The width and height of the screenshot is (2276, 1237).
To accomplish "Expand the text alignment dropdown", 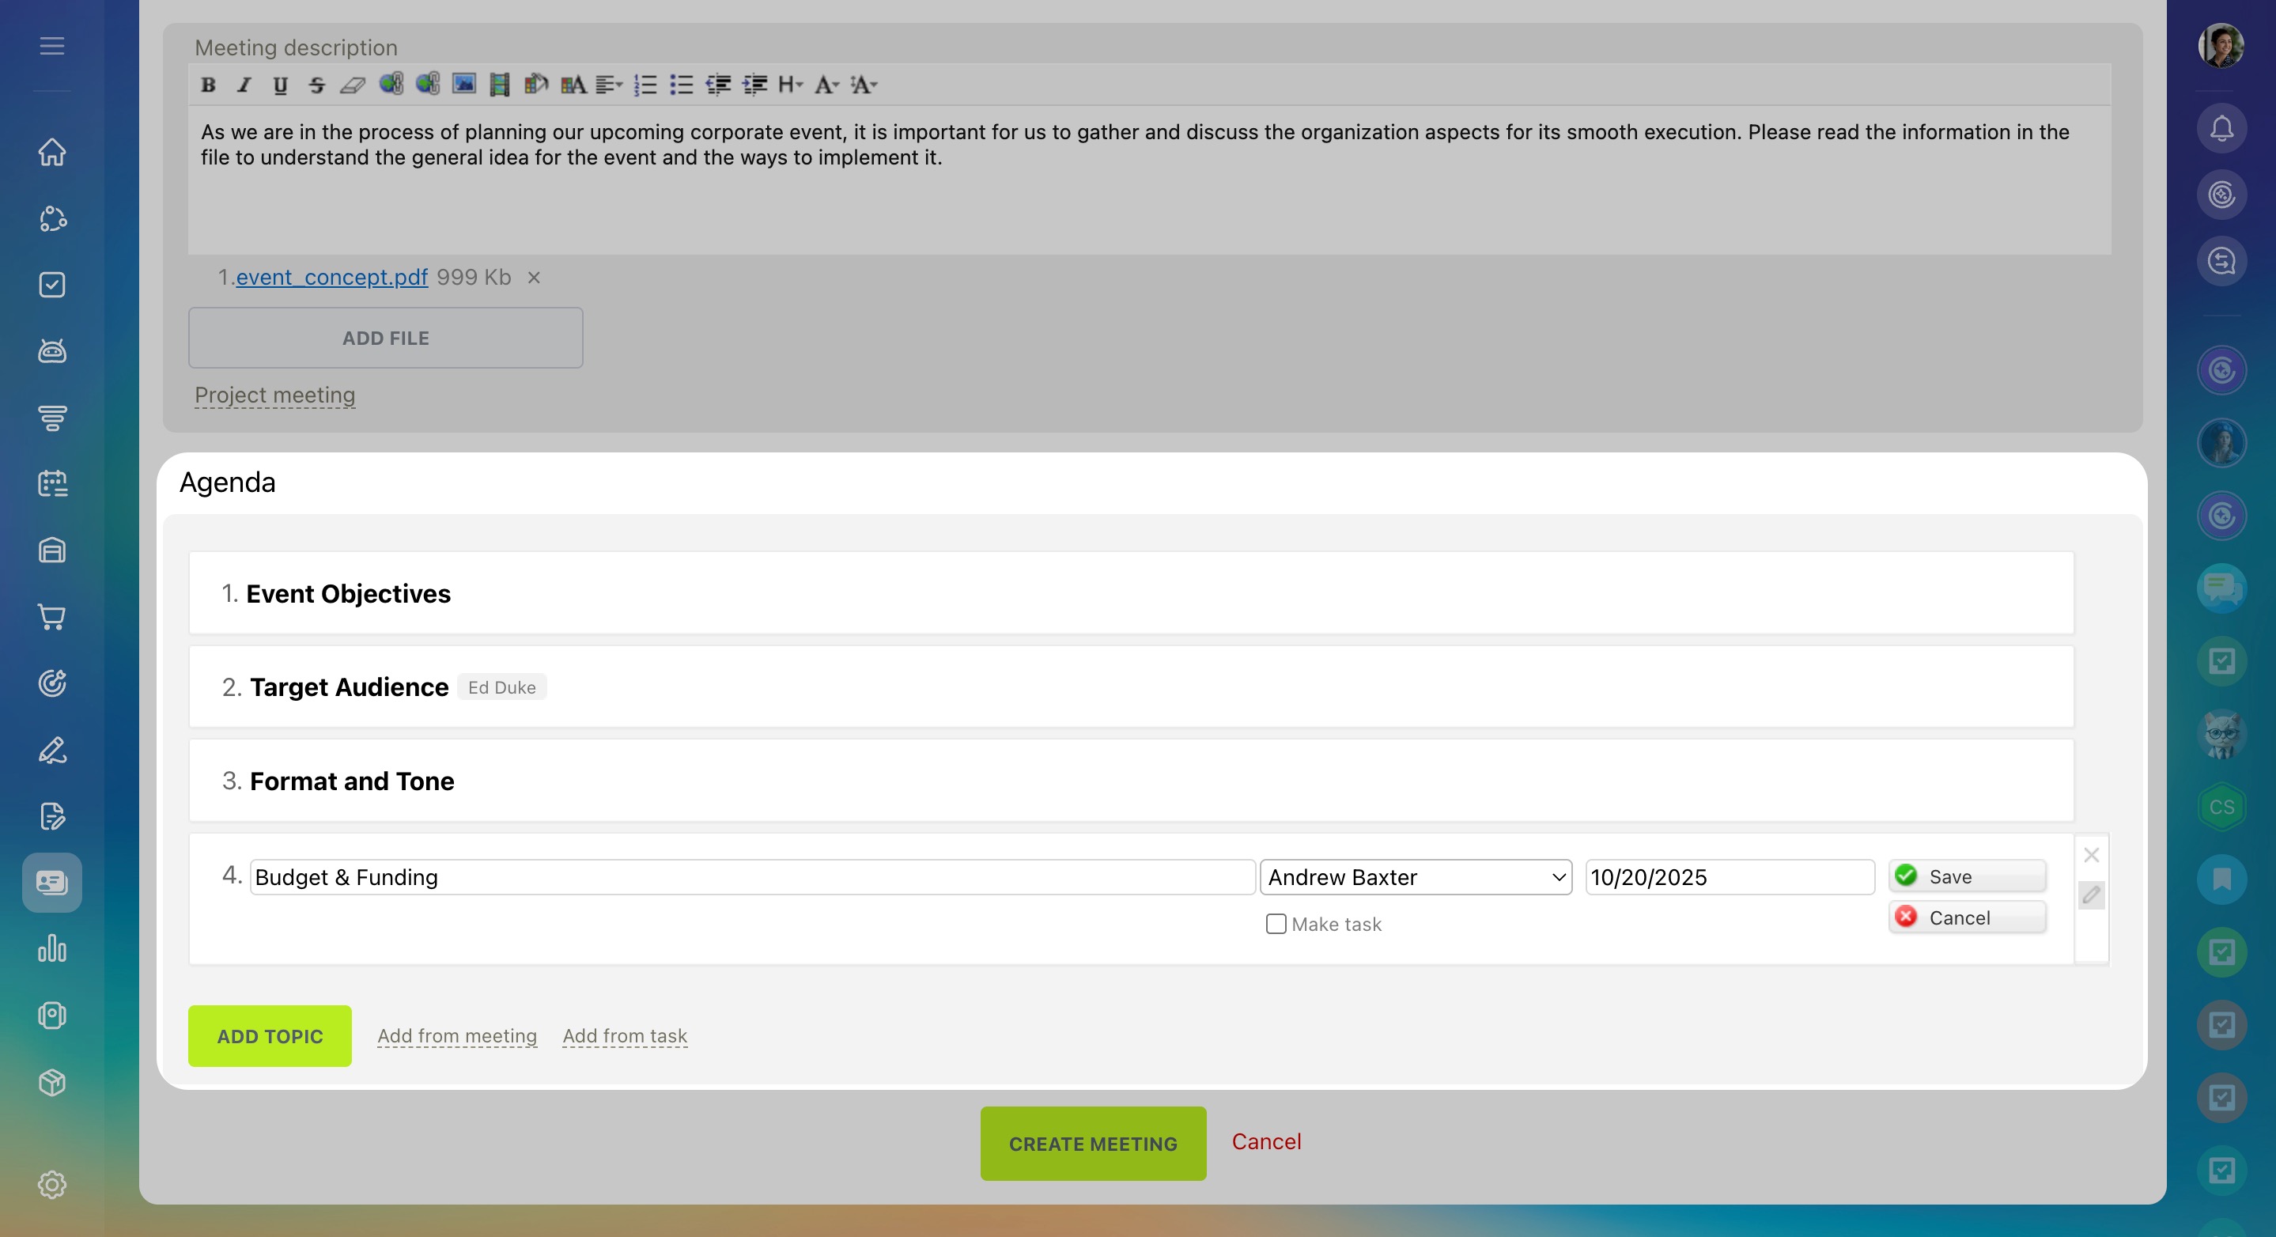I will pos(609,85).
